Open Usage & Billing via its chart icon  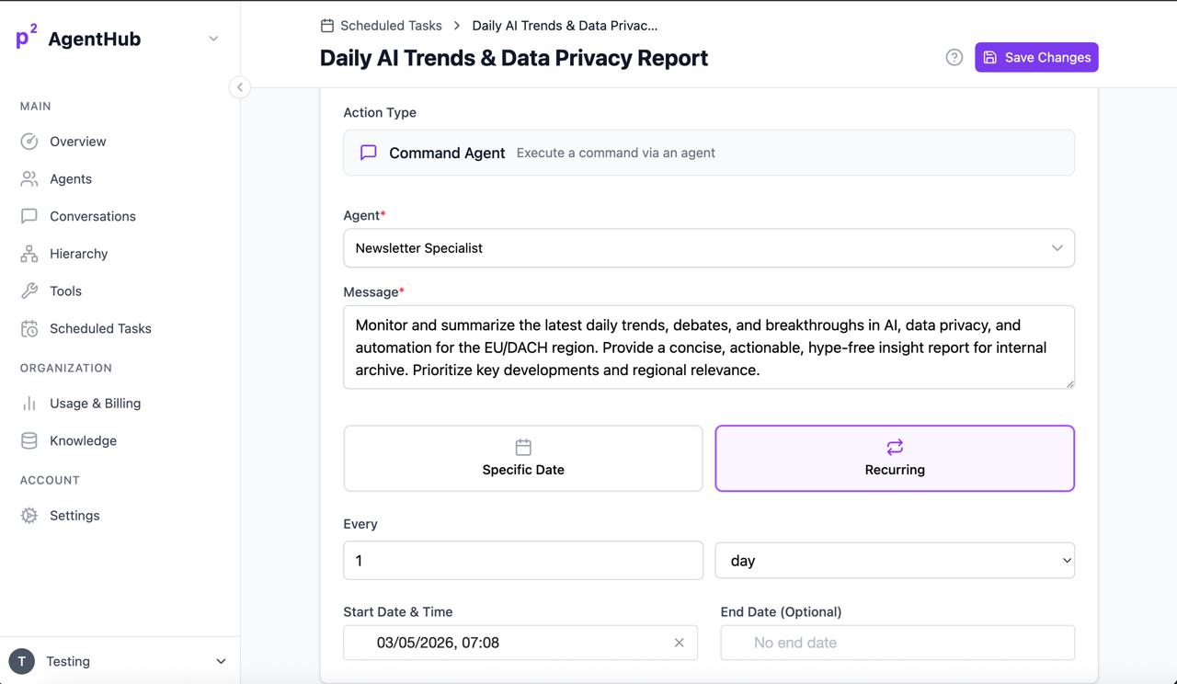tap(29, 403)
